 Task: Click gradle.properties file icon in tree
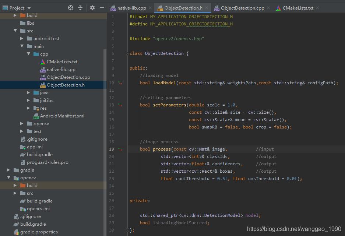pos(16,232)
